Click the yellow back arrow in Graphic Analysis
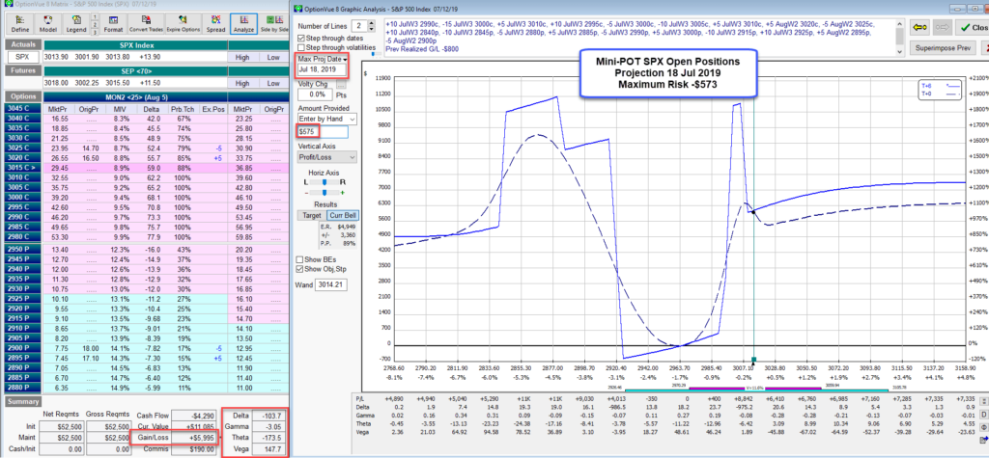The width and height of the screenshot is (989, 458). [x=918, y=27]
